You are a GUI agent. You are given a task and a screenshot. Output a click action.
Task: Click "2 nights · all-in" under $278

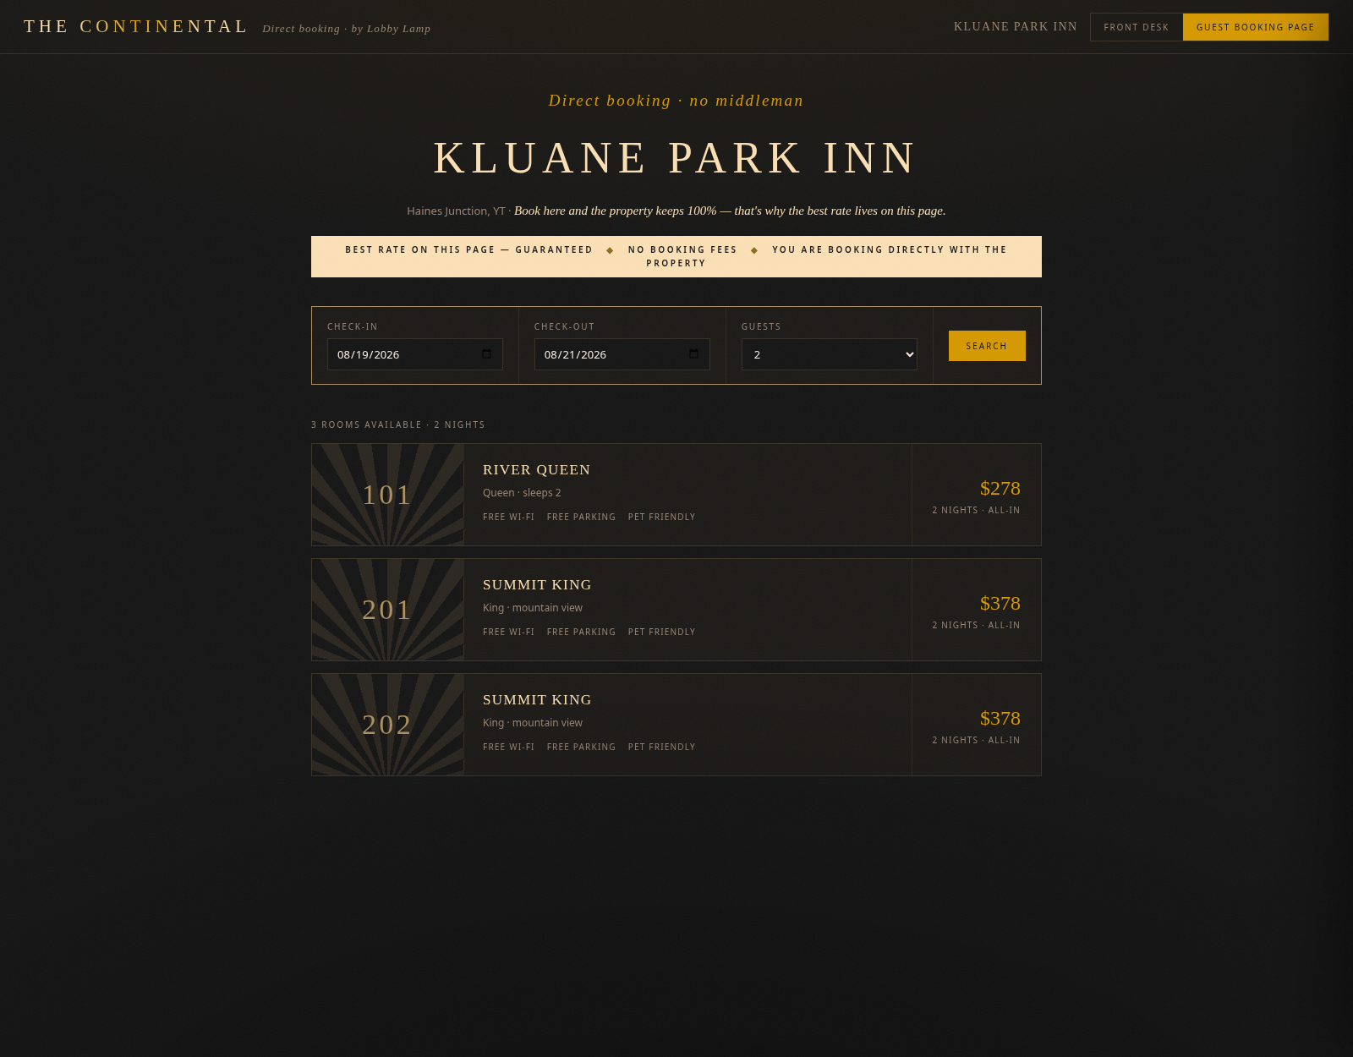976,510
